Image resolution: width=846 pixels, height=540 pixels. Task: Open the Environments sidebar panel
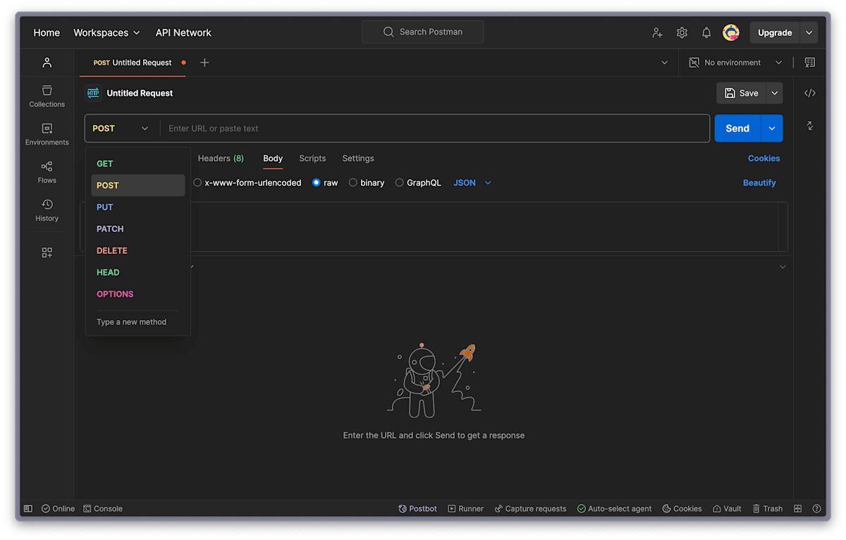(x=47, y=135)
